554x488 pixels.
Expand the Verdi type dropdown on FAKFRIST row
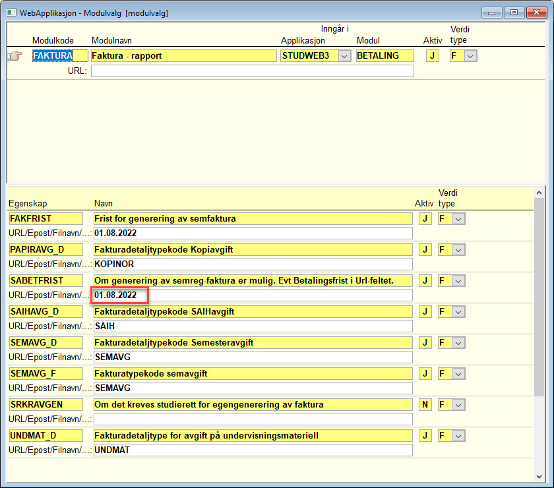[x=458, y=219]
